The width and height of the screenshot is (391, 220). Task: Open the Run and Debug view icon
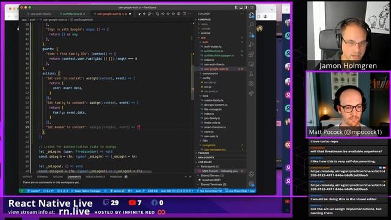click(x=251, y=45)
